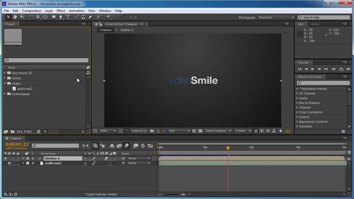Click Interpret Footage icon in Project panel
This screenshot has height=199, width=354.
[6, 132]
